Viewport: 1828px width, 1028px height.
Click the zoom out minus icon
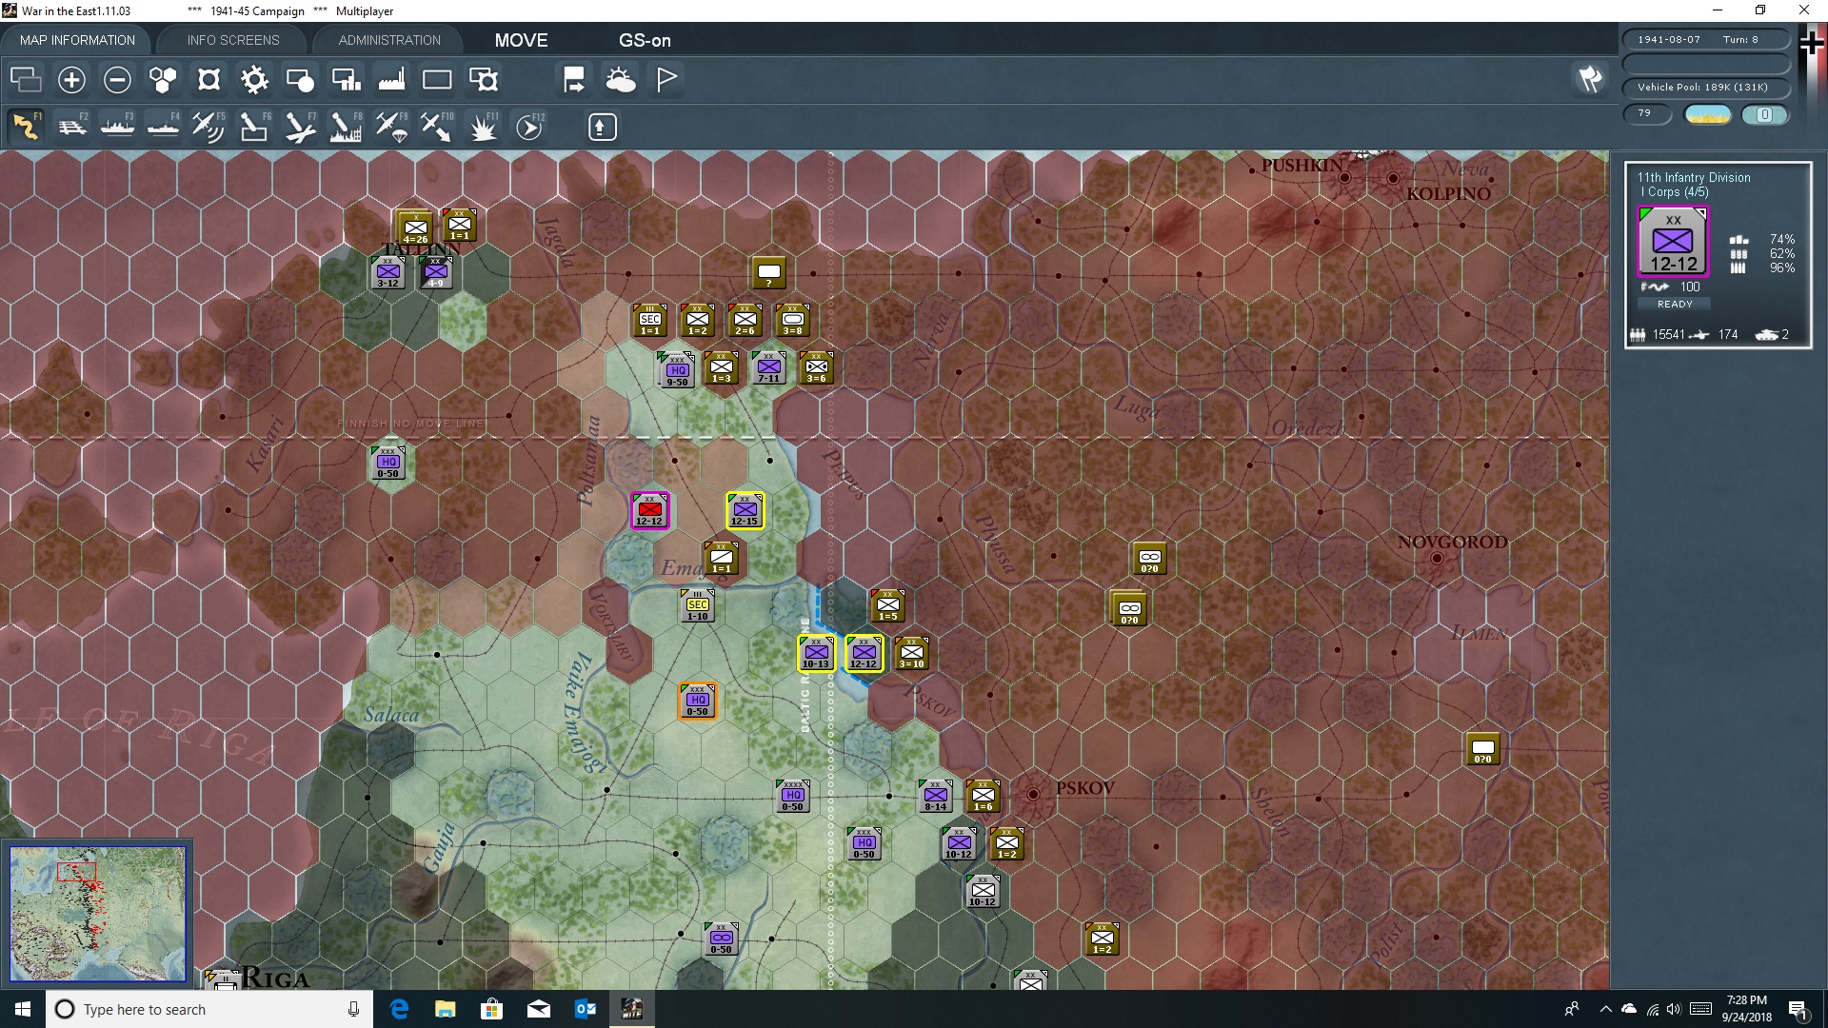point(117,80)
